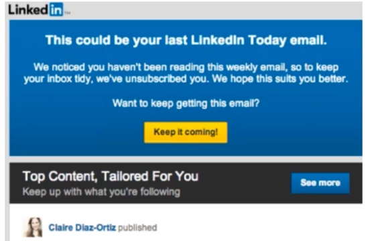Click empty white space right of "published"
The height and width of the screenshot is (241, 376).
pos(259,228)
